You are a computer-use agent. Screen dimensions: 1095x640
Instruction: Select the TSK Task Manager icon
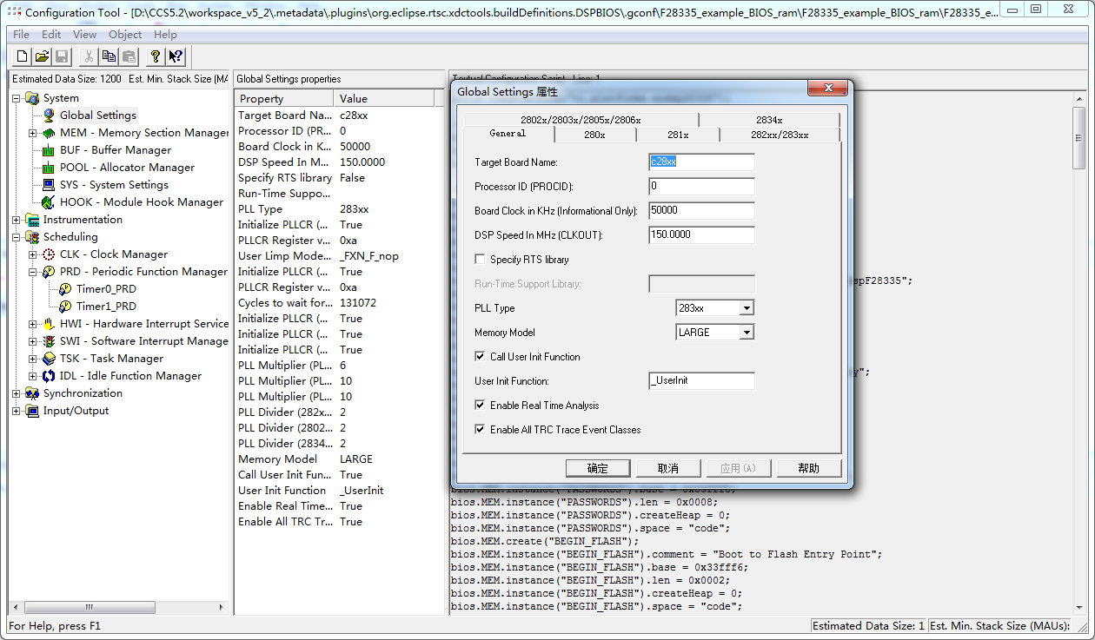click(x=49, y=359)
